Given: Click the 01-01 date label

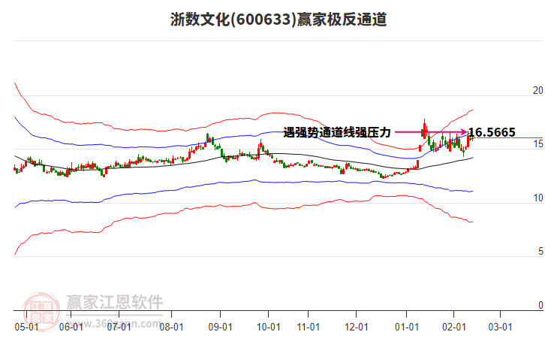Looking at the screenshot, I should (x=407, y=327).
